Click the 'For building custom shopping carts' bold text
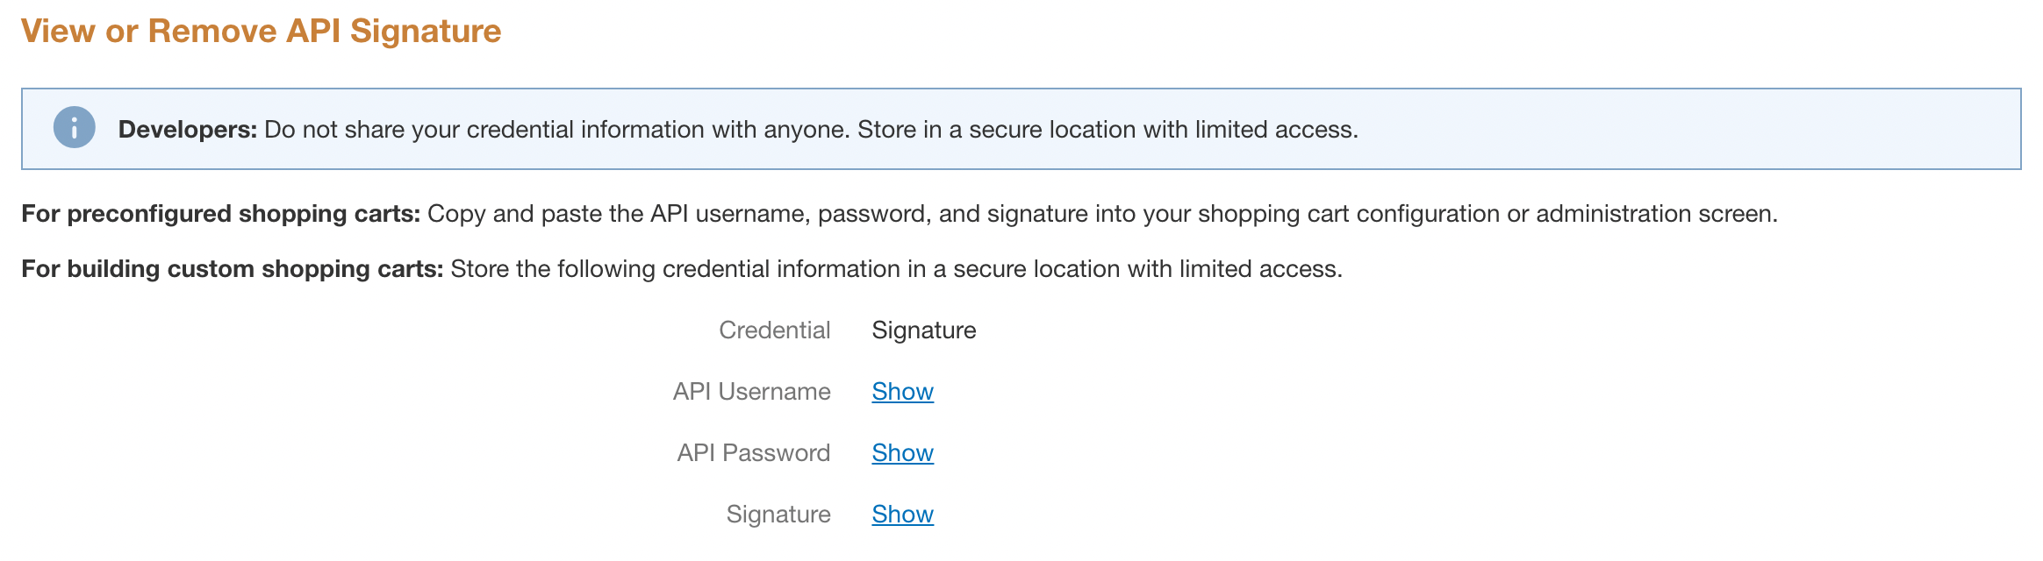Screen dimensions: 2043x561 233,269
